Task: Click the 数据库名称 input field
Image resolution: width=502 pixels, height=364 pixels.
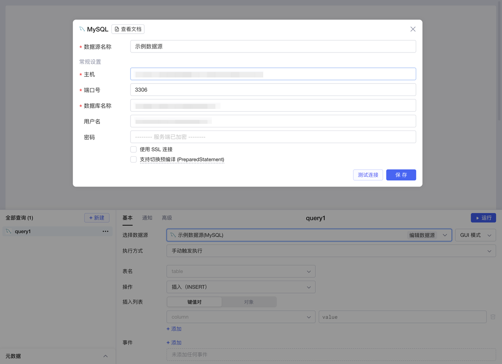Action: (273, 105)
